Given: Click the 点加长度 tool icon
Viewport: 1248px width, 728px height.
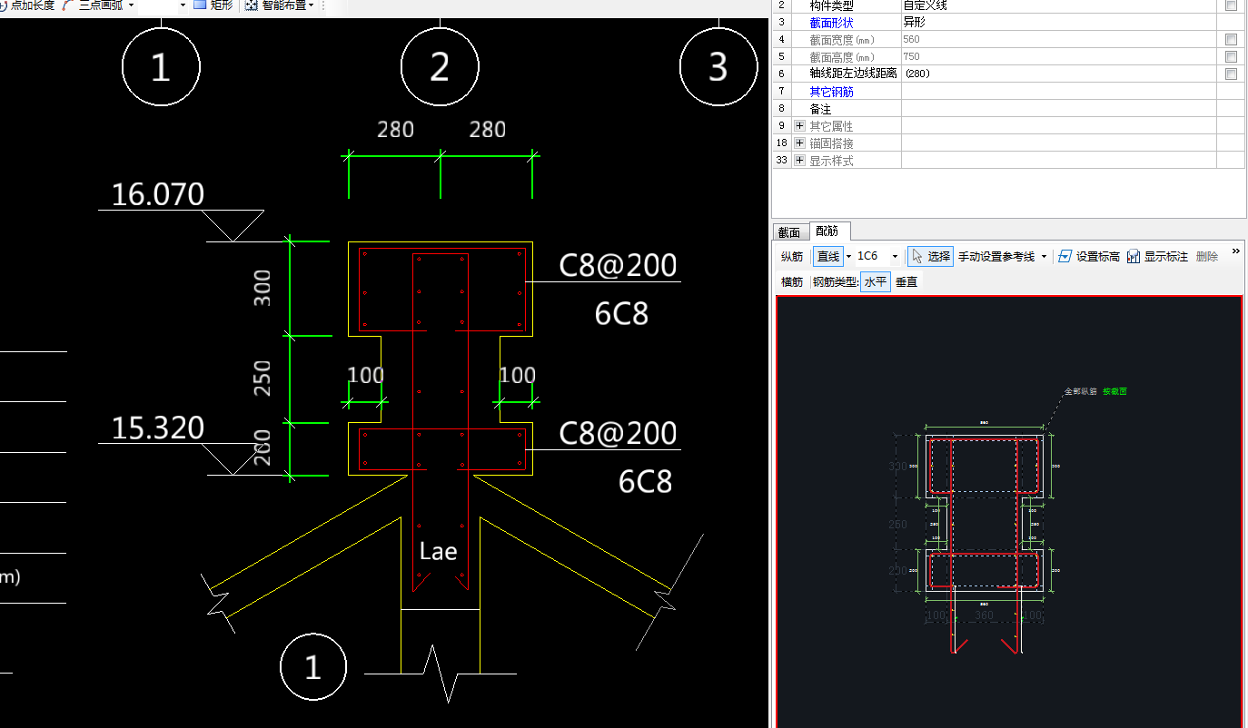Looking at the screenshot, I should click(3, 5).
